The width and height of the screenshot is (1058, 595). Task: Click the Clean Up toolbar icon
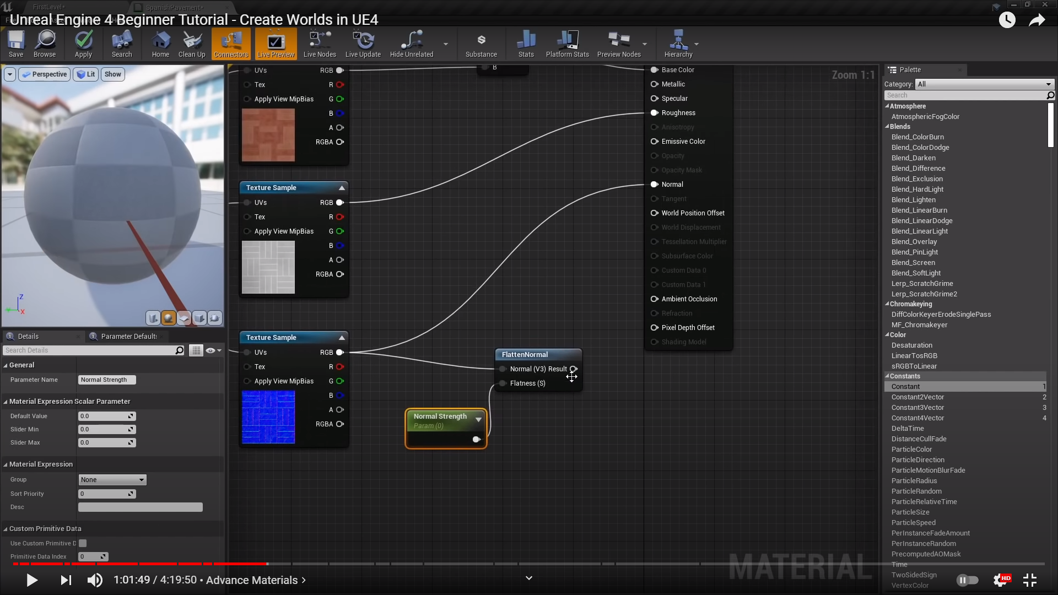point(192,44)
